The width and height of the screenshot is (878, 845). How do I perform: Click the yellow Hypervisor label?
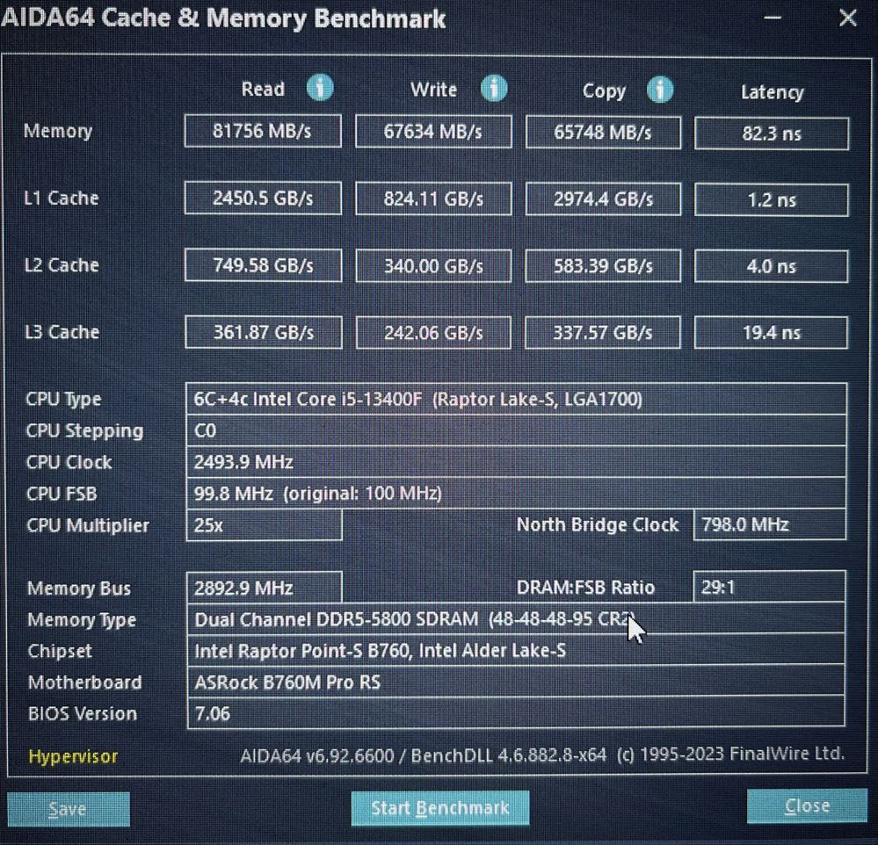click(x=73, y=756)
